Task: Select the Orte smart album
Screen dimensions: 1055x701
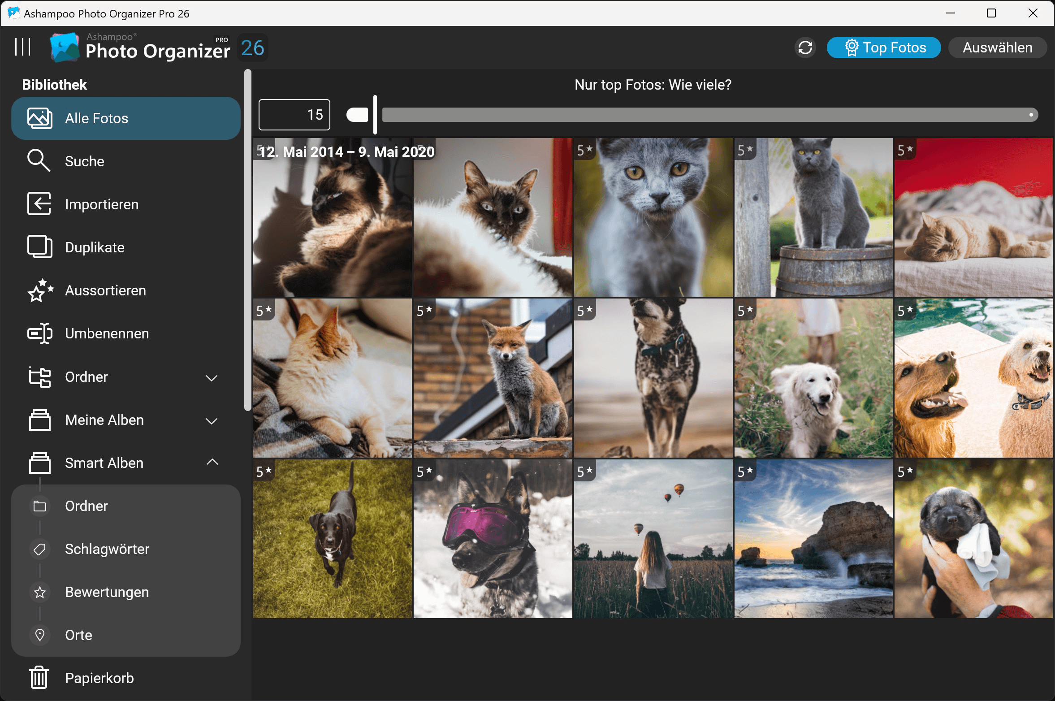Action: pyautogui.click(x=78, y=635)
